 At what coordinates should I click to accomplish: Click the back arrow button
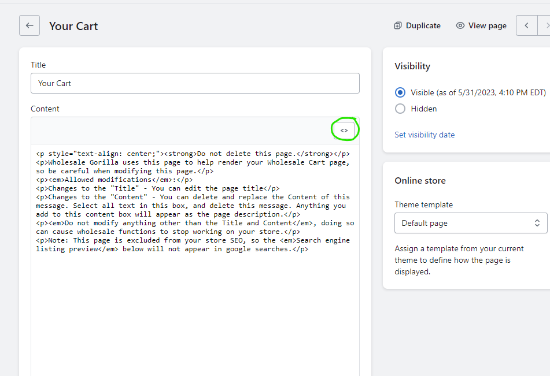coord(29,25)
